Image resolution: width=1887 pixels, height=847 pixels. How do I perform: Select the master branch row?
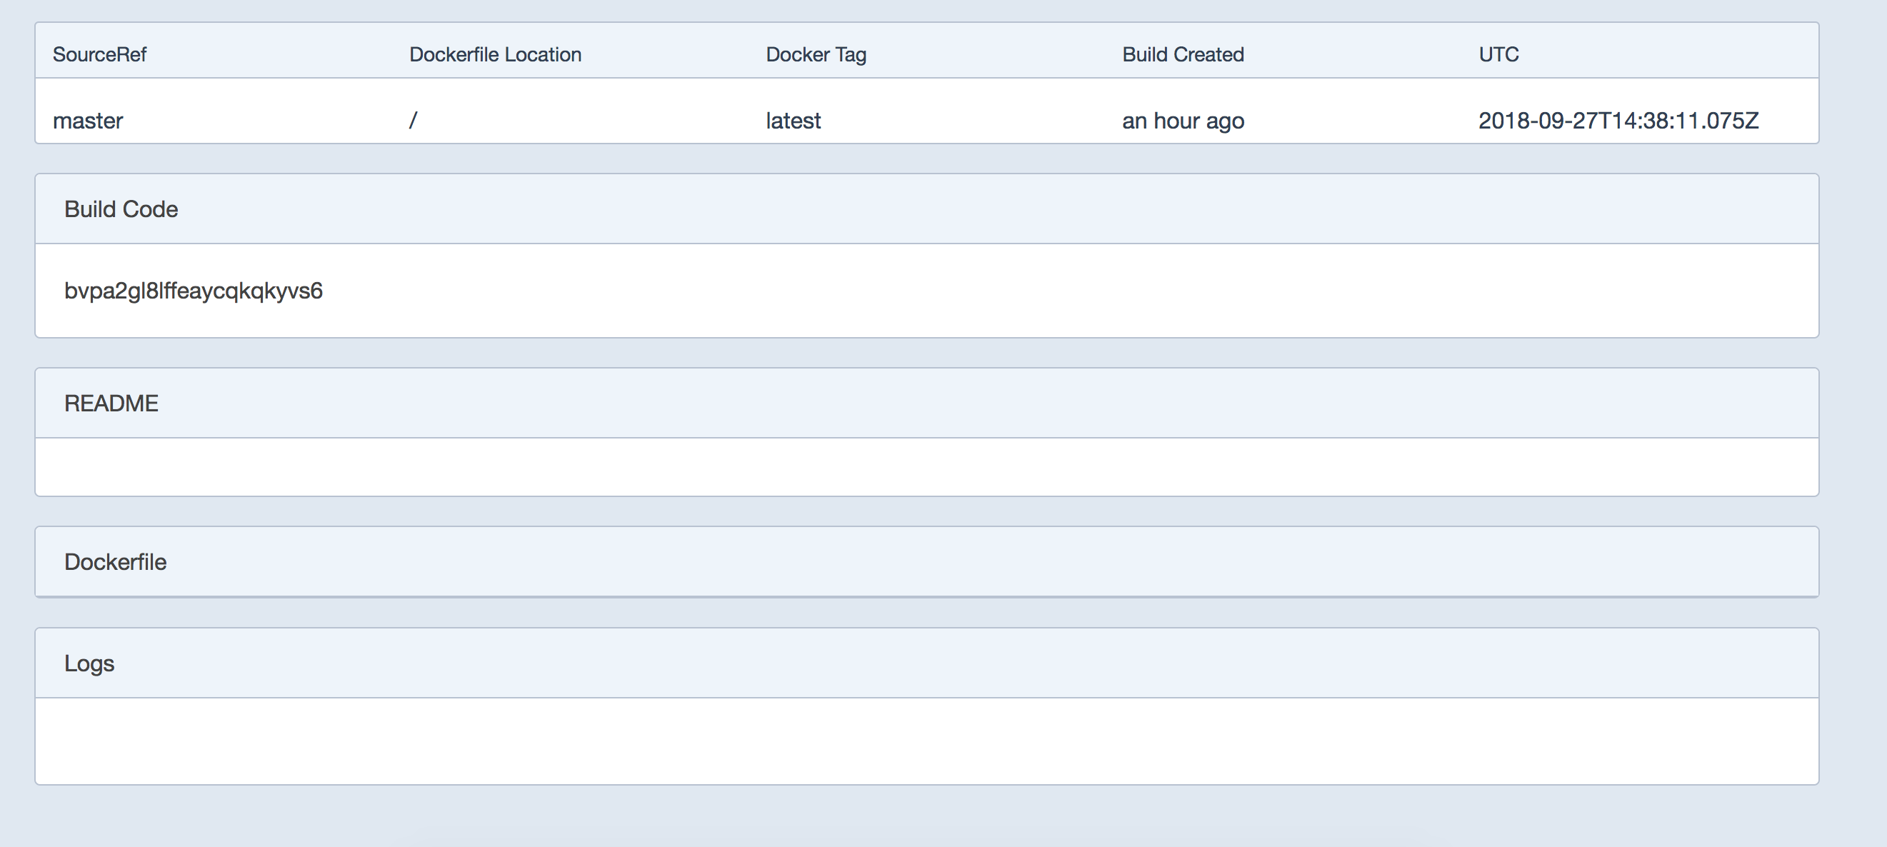(x=88, y=120)
